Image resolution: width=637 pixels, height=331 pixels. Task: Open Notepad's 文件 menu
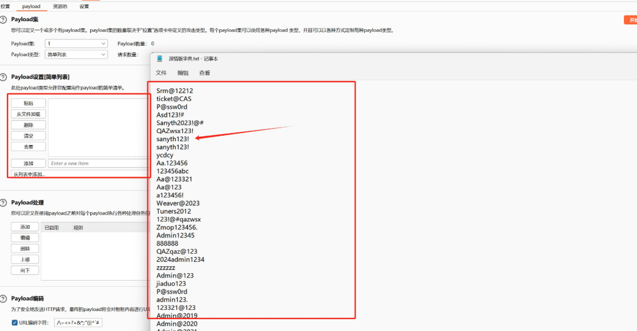(x=161, y=73)
